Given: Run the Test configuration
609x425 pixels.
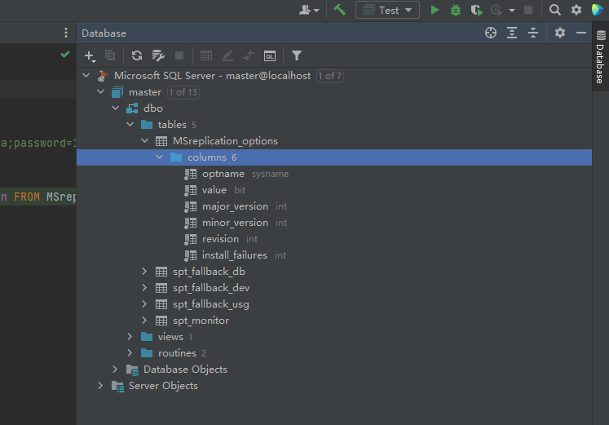Looking at the screenshot, I should [435, 10].
